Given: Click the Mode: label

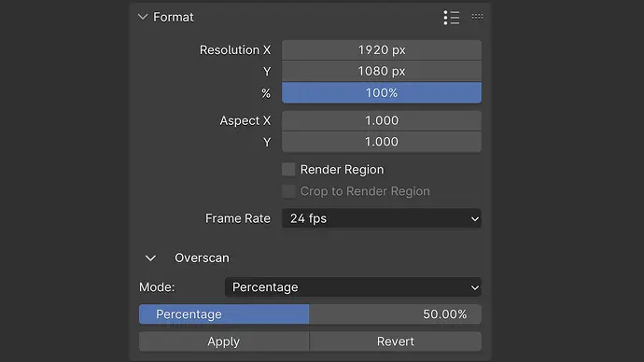Looking at the screenshot, I should (157, 286).
